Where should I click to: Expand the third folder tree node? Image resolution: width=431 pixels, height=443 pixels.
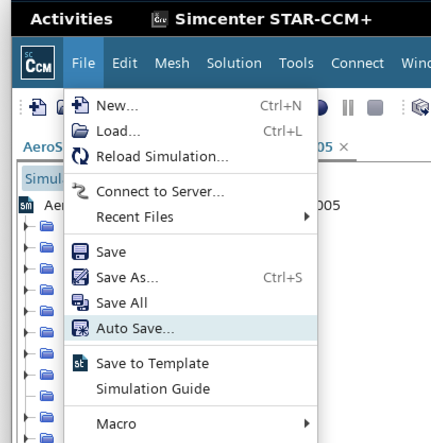click(26, 268)
